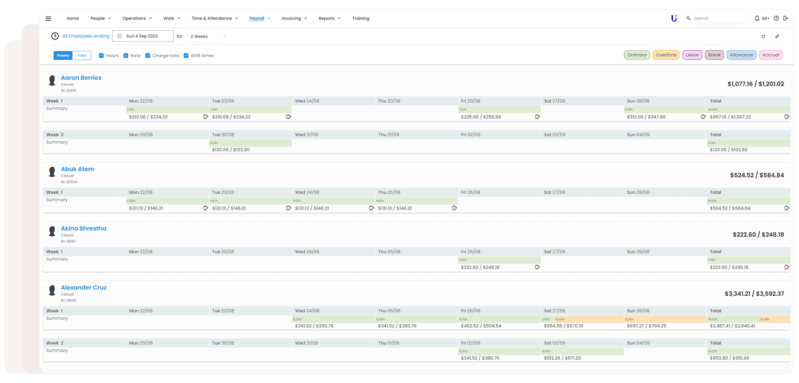Click Abuk Atem's avatar icon
Viewport: 799px width, 383px height.
[52, 172]
